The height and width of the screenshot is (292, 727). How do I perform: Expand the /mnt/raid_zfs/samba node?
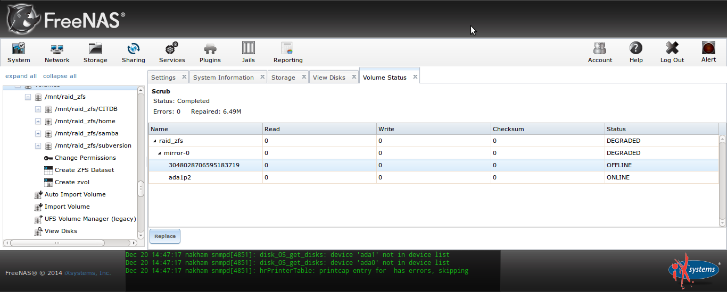tap(38, 134)
